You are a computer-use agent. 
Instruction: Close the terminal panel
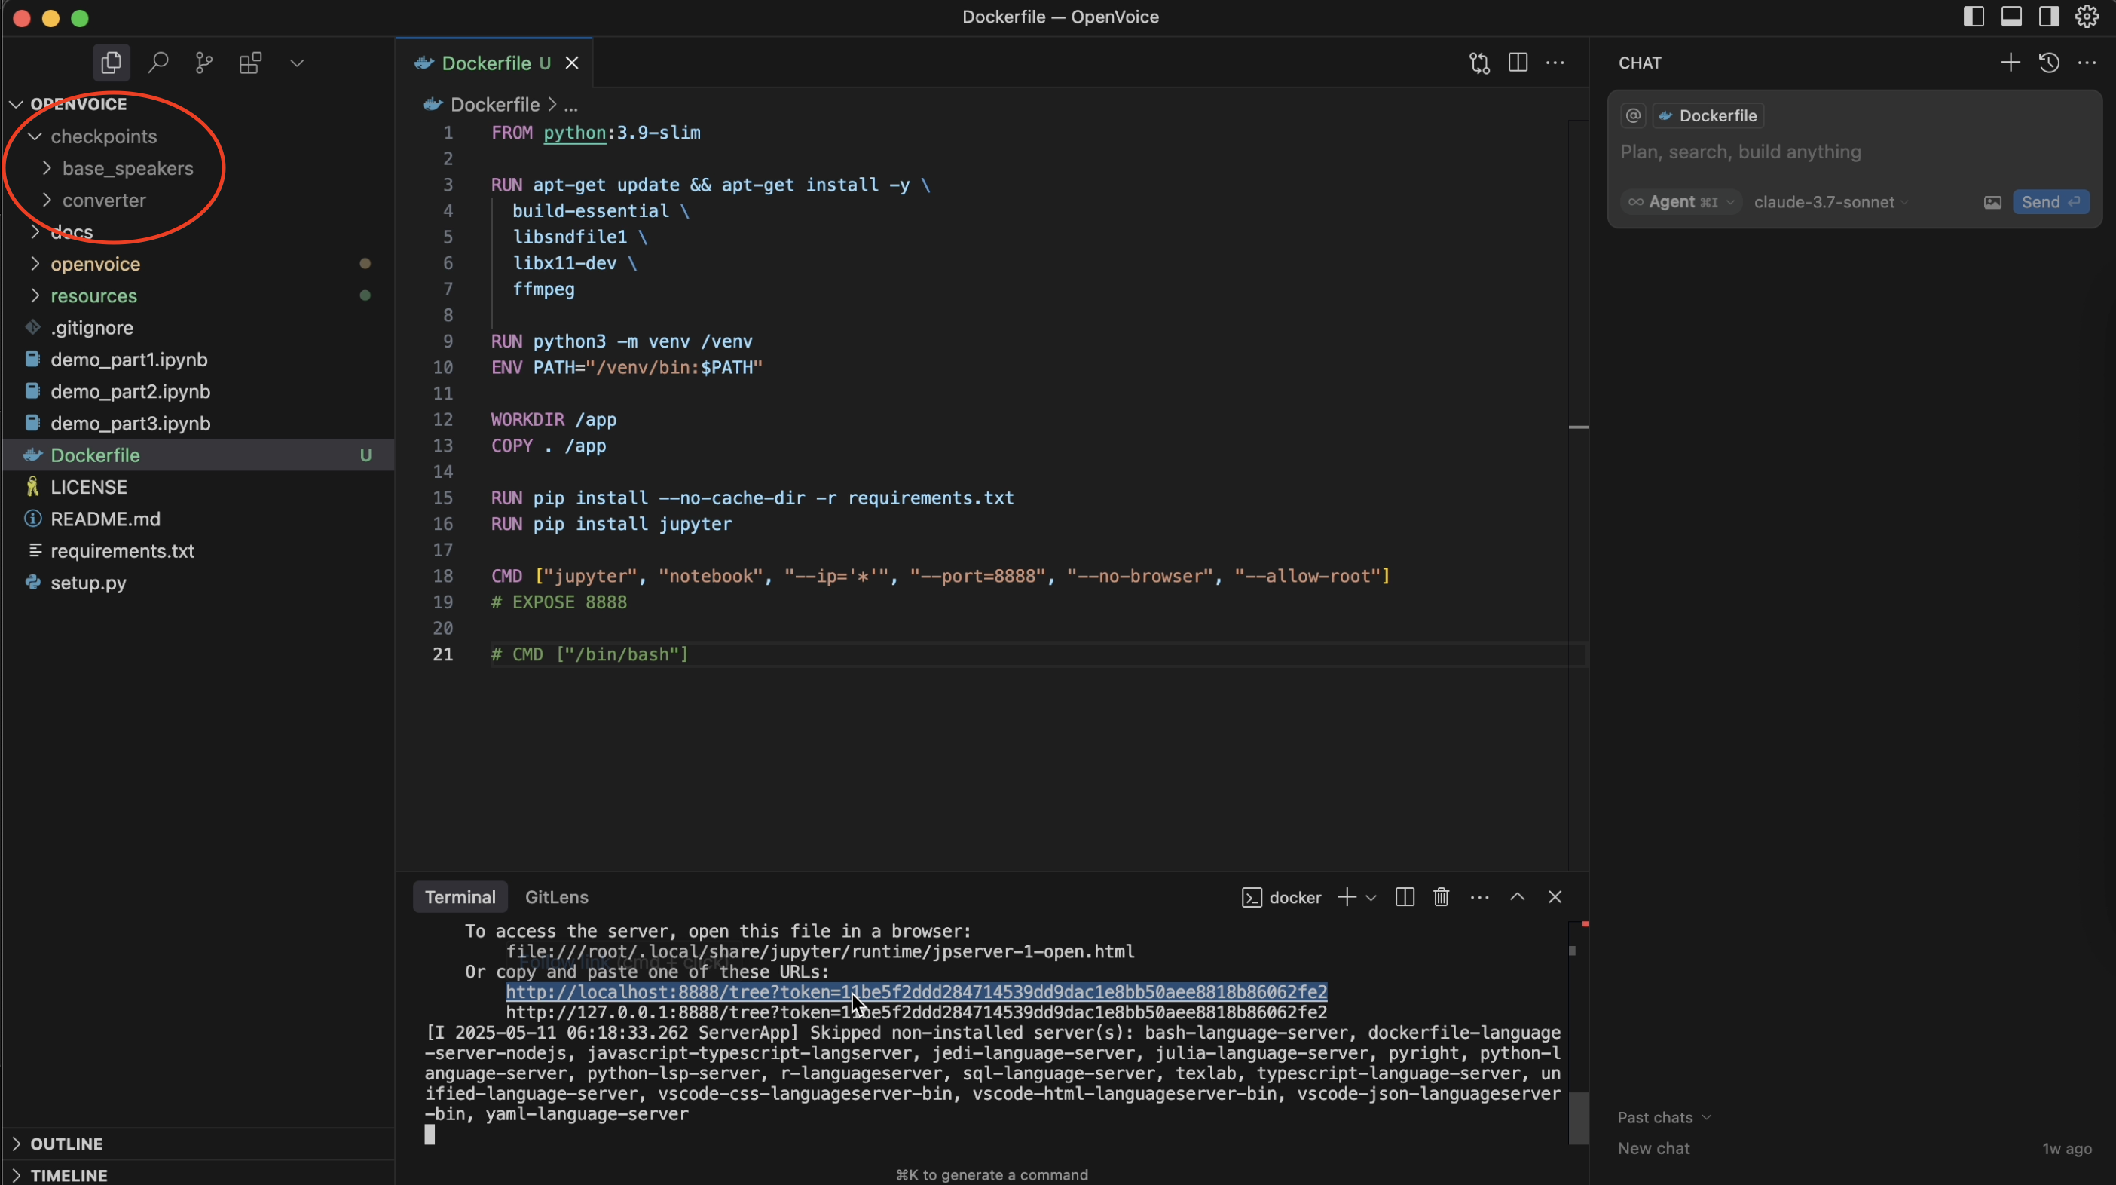click(x=1555, y=897)
